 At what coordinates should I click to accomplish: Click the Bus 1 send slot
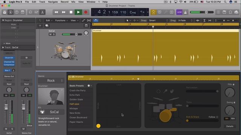(7, 70)
